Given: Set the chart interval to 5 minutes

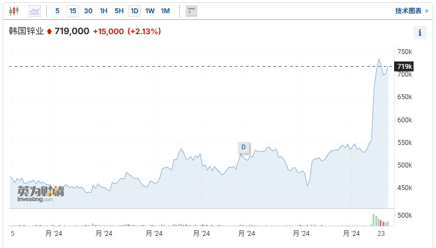Looking at the screenshot, I should [57, 10].
